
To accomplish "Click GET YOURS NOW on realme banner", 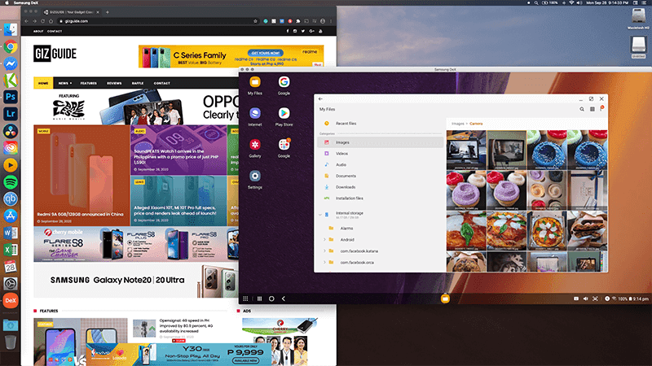I will pyautogui.click(x=266, y=53).
